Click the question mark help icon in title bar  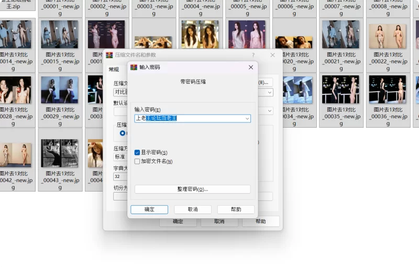click(x=253, y=55)
